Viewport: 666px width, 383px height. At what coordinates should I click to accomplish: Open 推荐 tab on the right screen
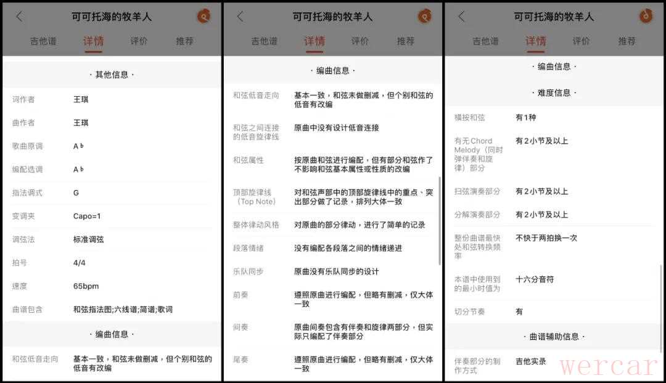pos(627,41)
